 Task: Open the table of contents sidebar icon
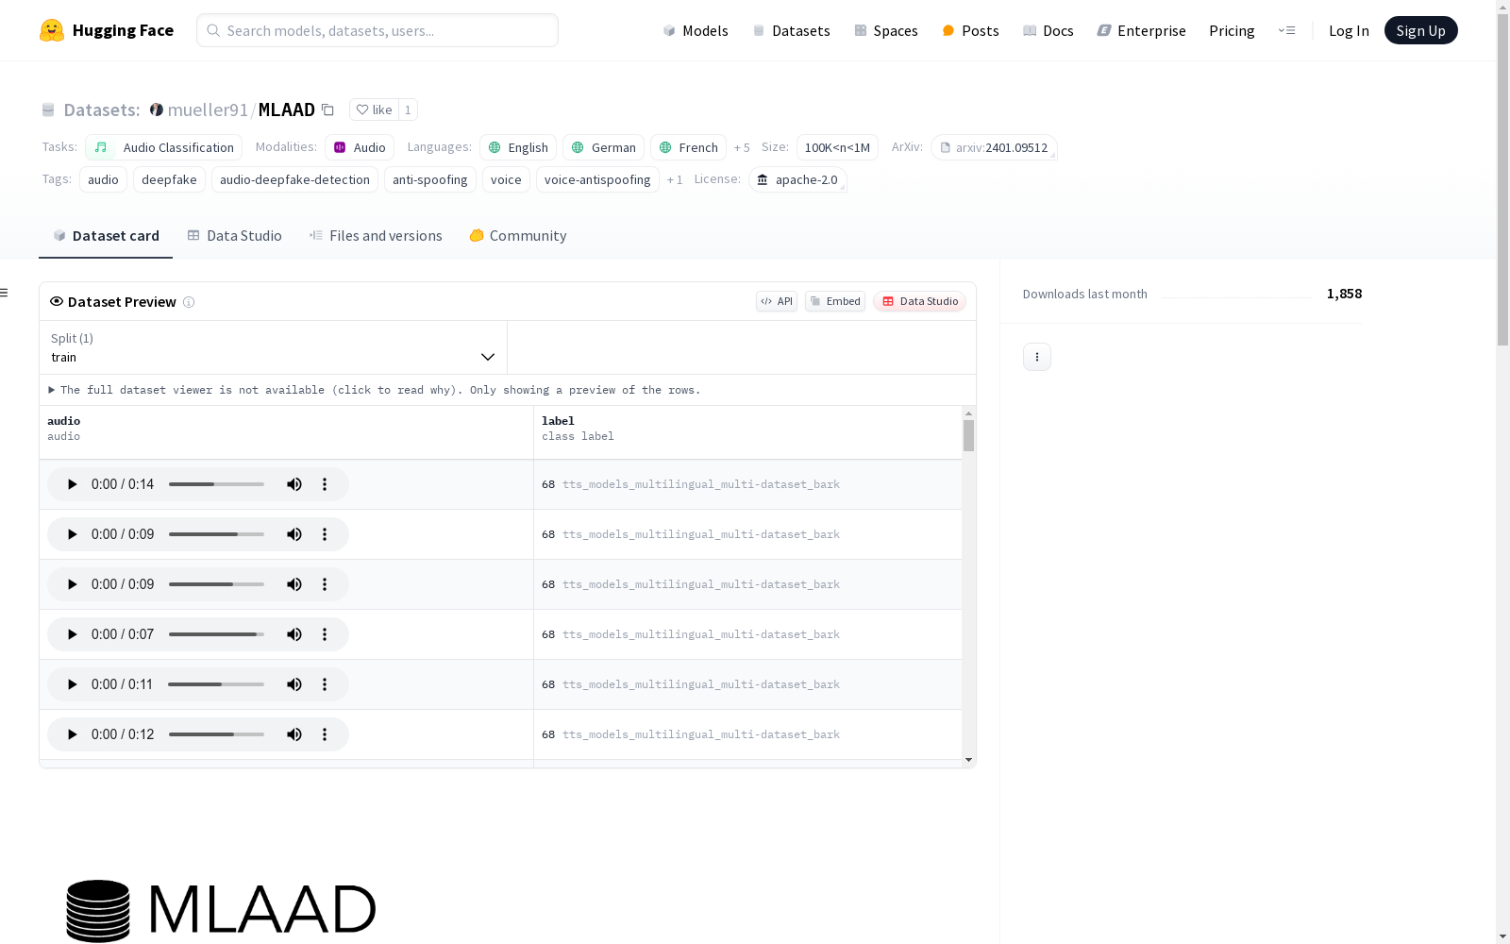tap(4, 293)
